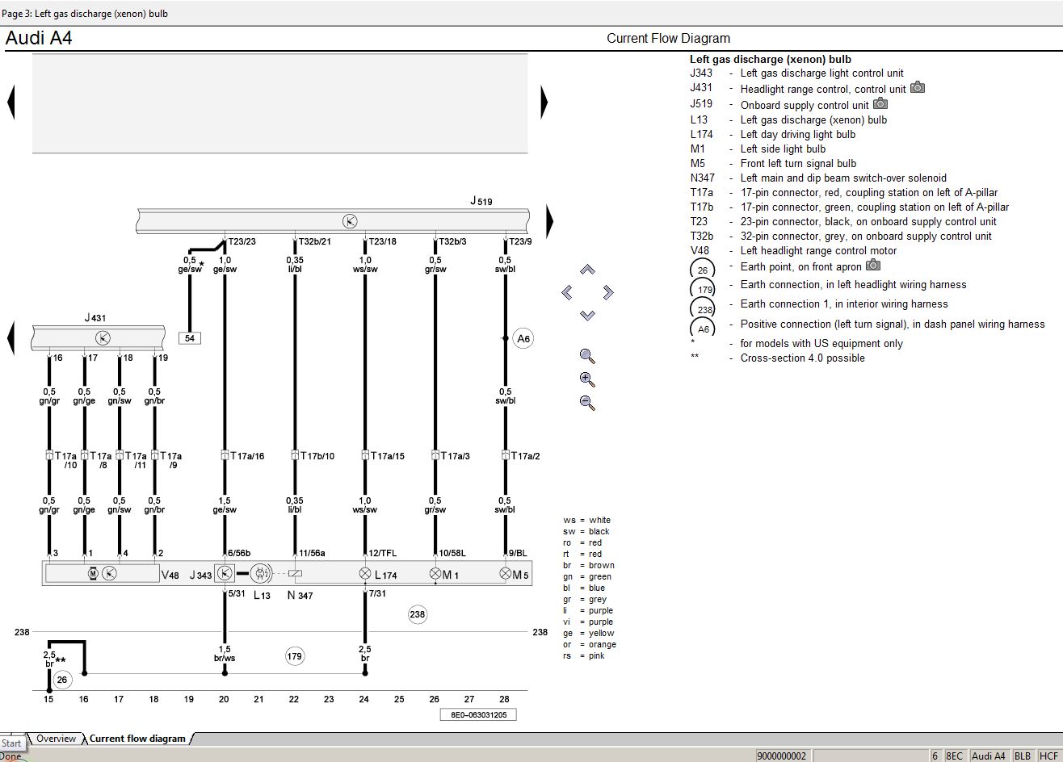The image size is (1063, 762).
Task: Click the black left arrow beside the J431 bar
Action: 11,337
